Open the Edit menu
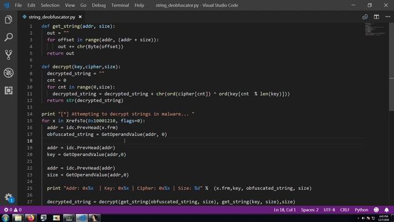This screenshot has height=222, width=394. (31, 5)
